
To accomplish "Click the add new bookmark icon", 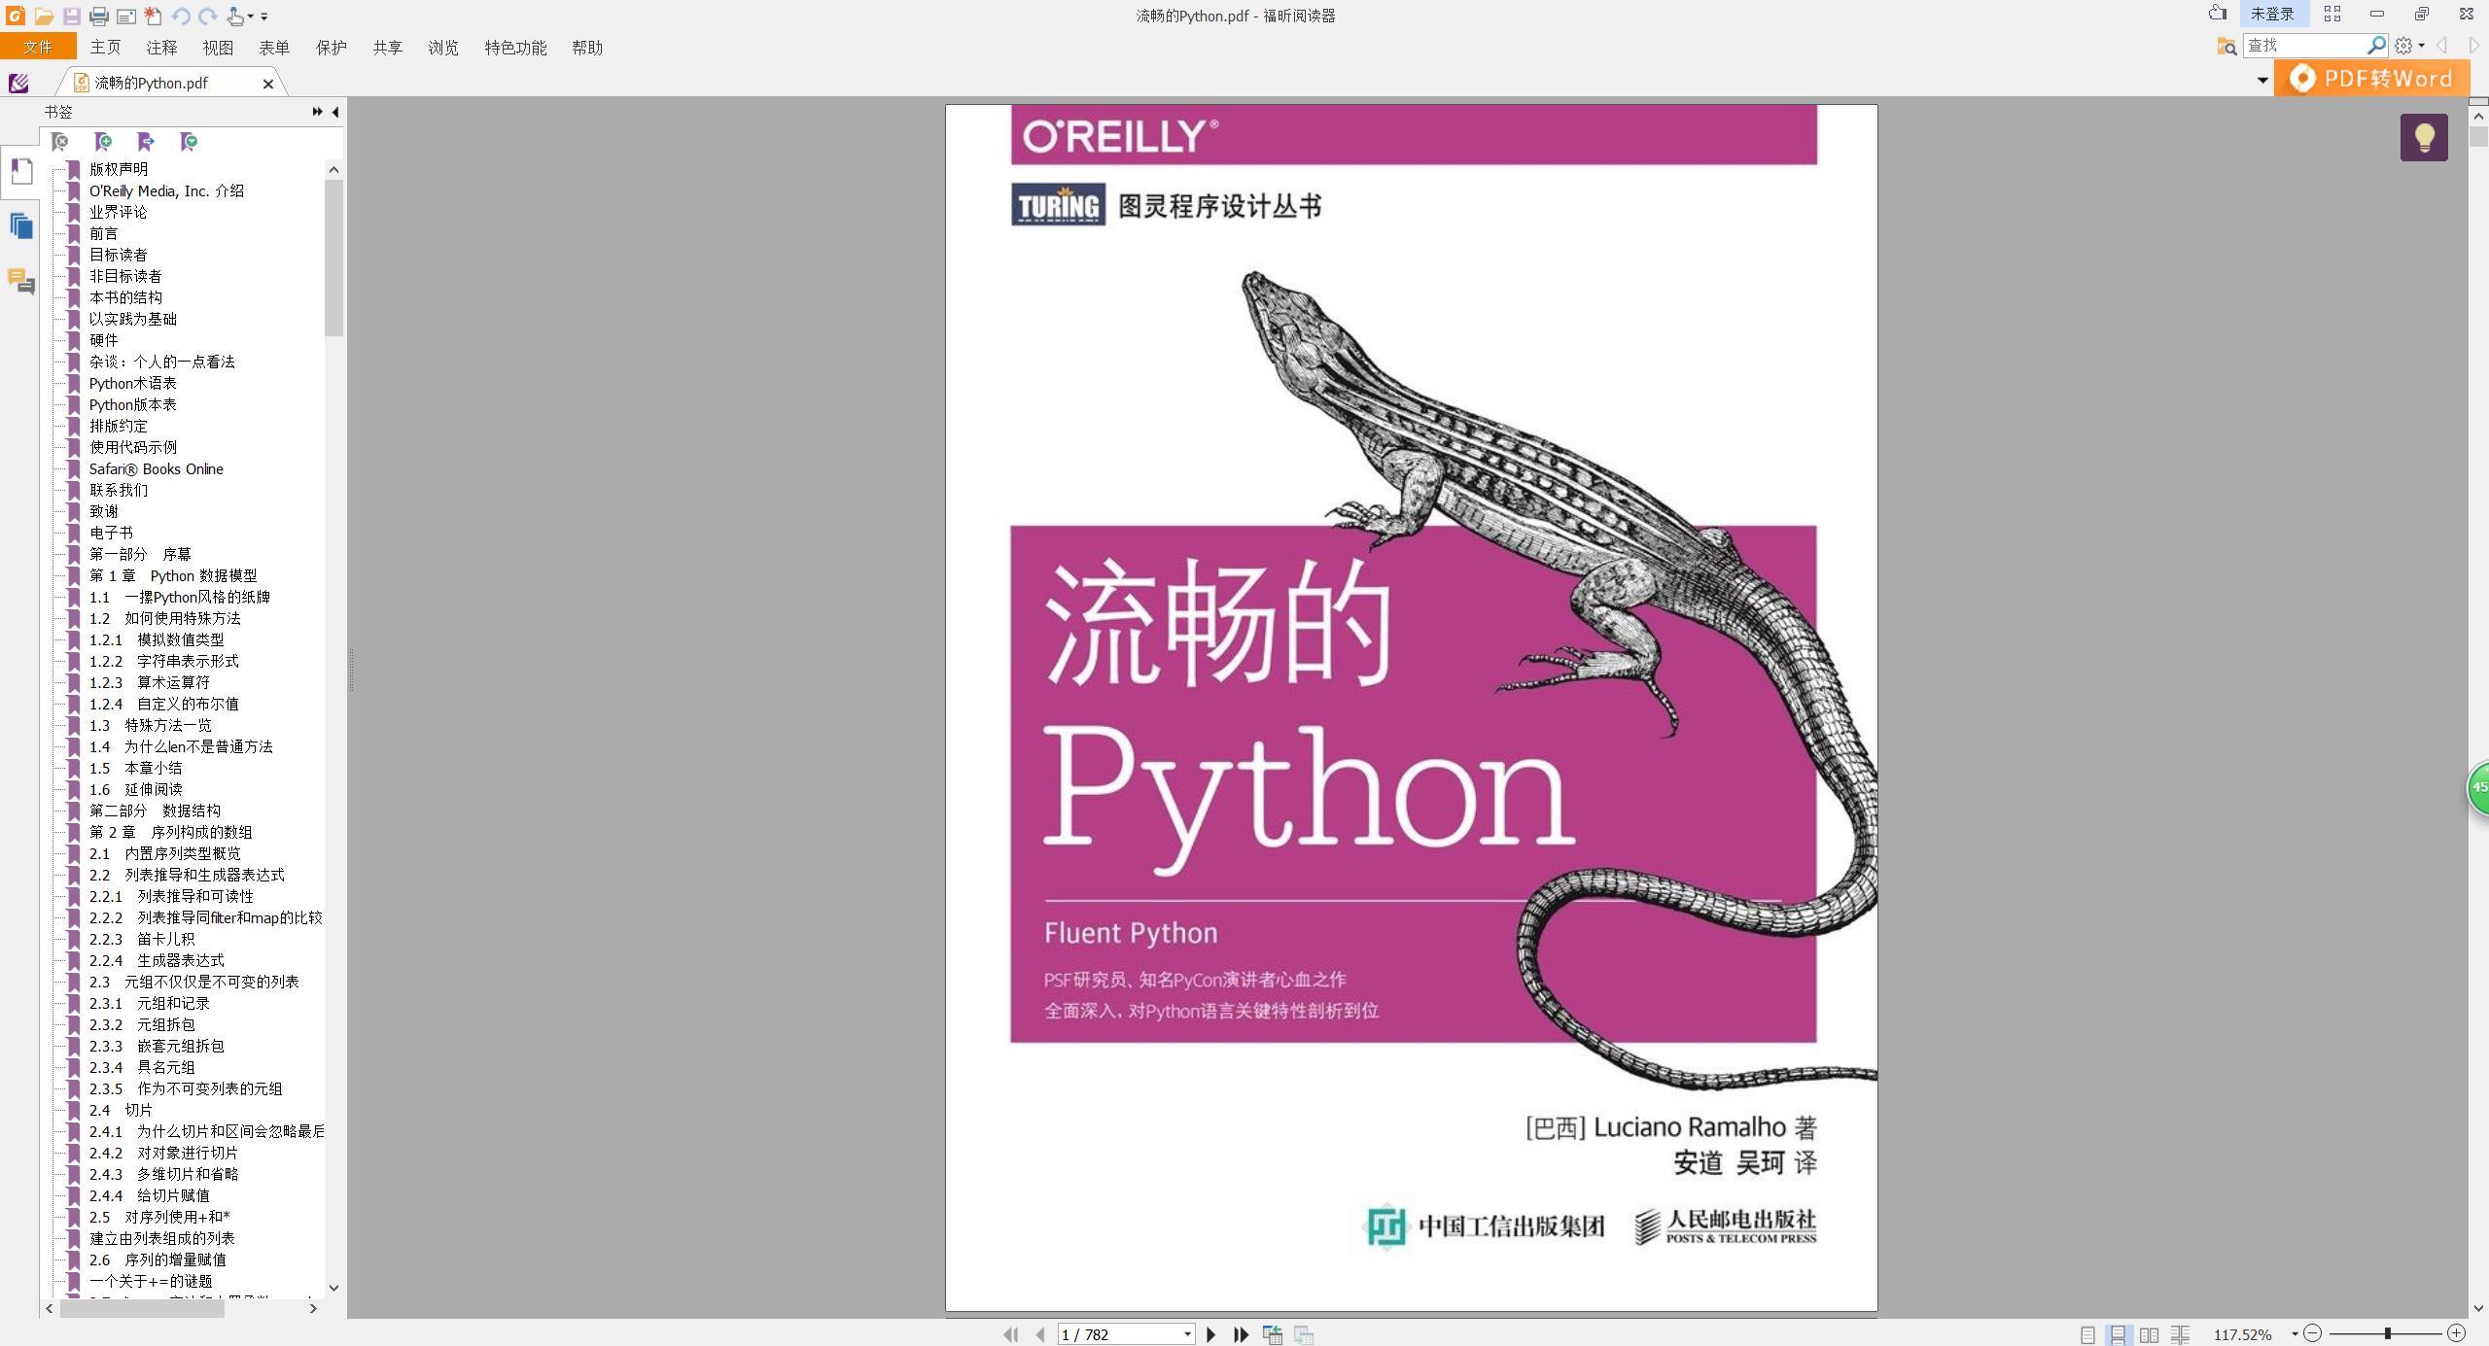I will tap(103, 142).
